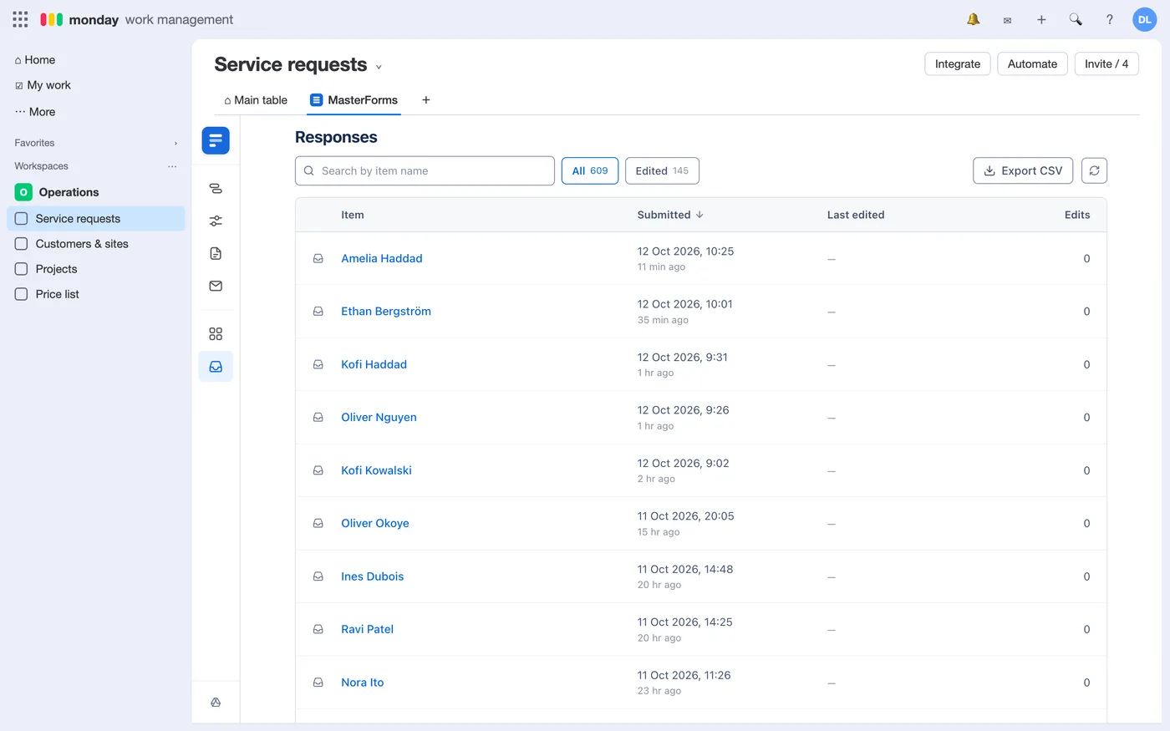The width and height of the screenshot is (1170, 731).
Task: Filter to Edited 145 responses
Action: (662, 170)
